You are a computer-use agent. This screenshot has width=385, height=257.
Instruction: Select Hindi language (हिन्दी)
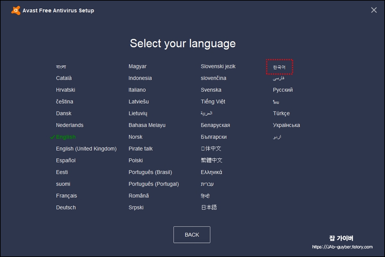tap(205, 196)
